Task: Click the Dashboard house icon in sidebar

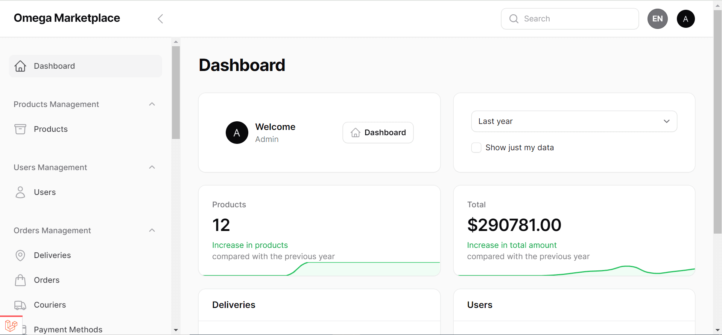Action: (x=20, y=66)
